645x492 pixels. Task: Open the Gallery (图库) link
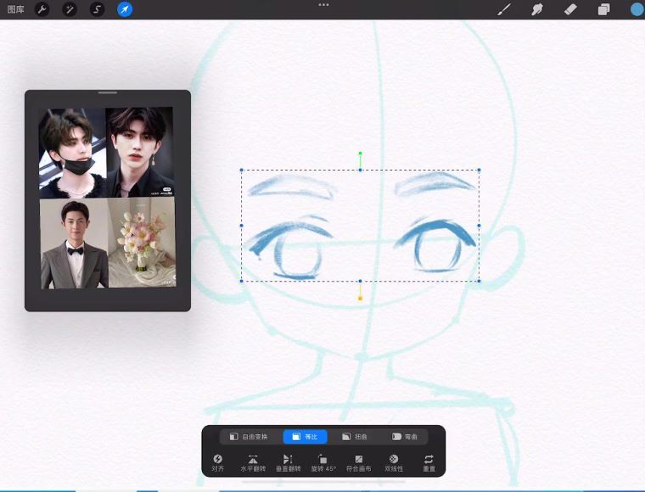click(15, 9)
